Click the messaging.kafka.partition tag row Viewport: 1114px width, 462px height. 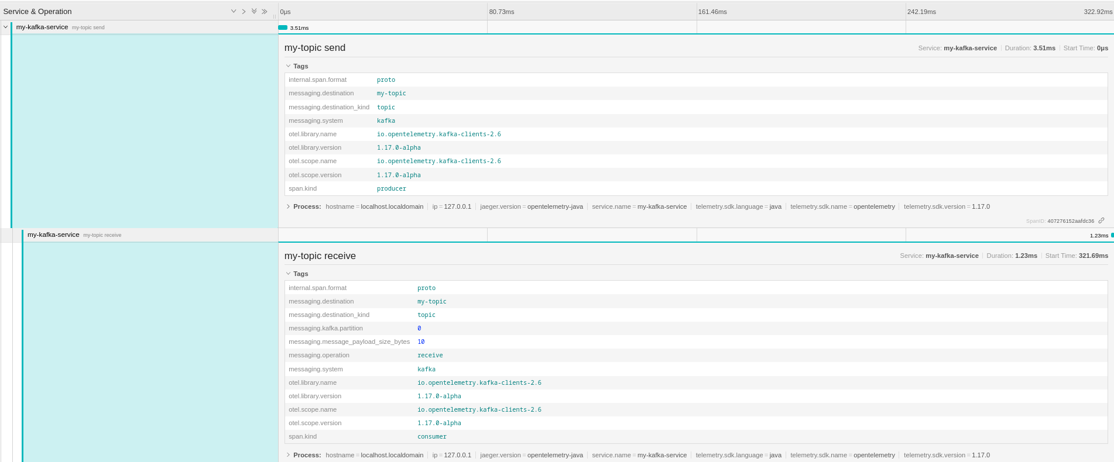tap(325, 328)
